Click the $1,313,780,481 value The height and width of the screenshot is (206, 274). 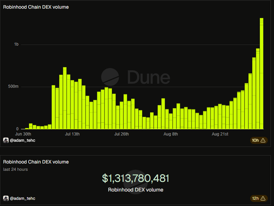click(x=136, y=178)
